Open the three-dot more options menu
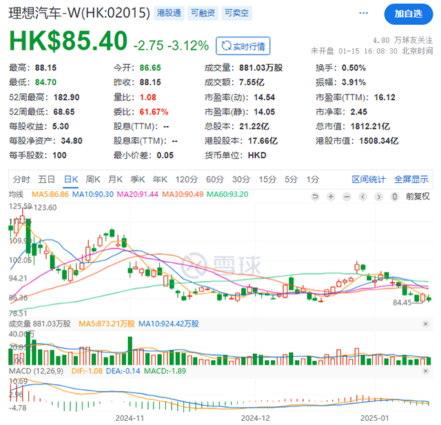 tap(363, 13)
